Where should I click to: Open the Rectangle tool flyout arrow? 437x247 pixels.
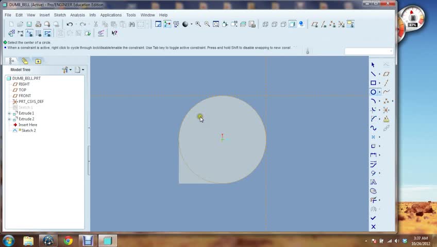(380, 83)
